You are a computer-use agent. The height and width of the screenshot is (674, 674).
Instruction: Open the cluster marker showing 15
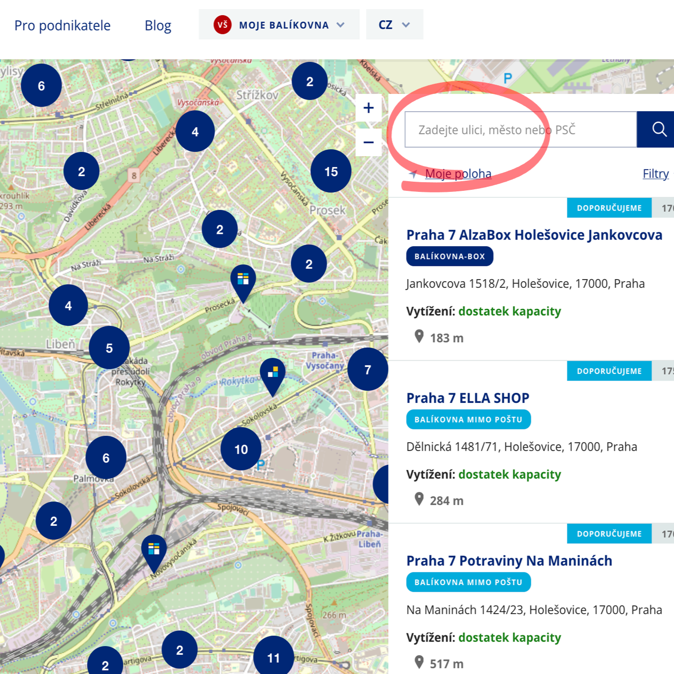[331, 172]
